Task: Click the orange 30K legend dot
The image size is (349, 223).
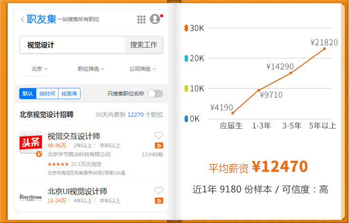Action: (187, 28)
